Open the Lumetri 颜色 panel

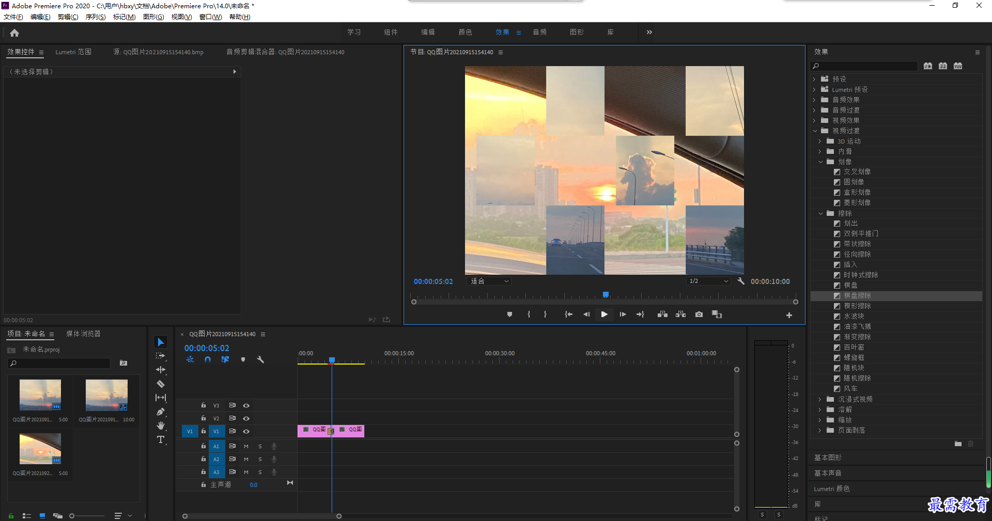pos(831,489)
